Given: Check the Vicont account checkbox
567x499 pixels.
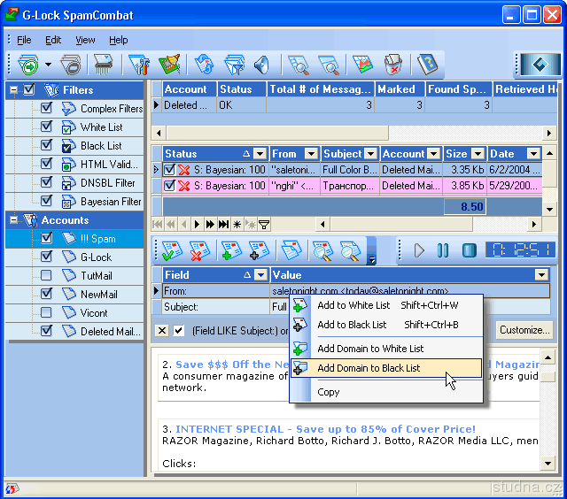Looking at the screenshot, I should pyautogui.click(x=47, y=312).
